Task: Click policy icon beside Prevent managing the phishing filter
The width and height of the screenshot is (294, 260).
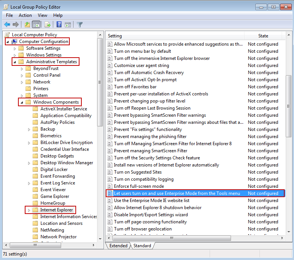Action: pos(110,137)
